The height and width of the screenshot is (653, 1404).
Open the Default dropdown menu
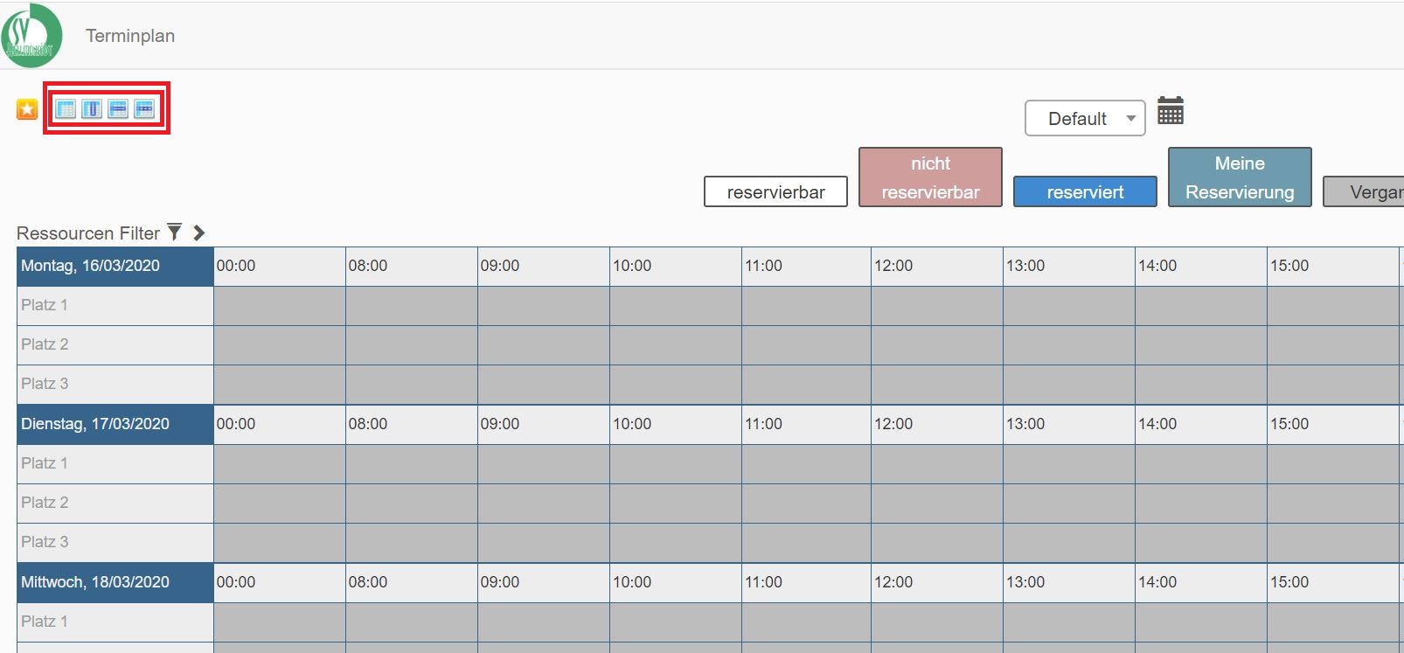click(x=1084, y=118)
